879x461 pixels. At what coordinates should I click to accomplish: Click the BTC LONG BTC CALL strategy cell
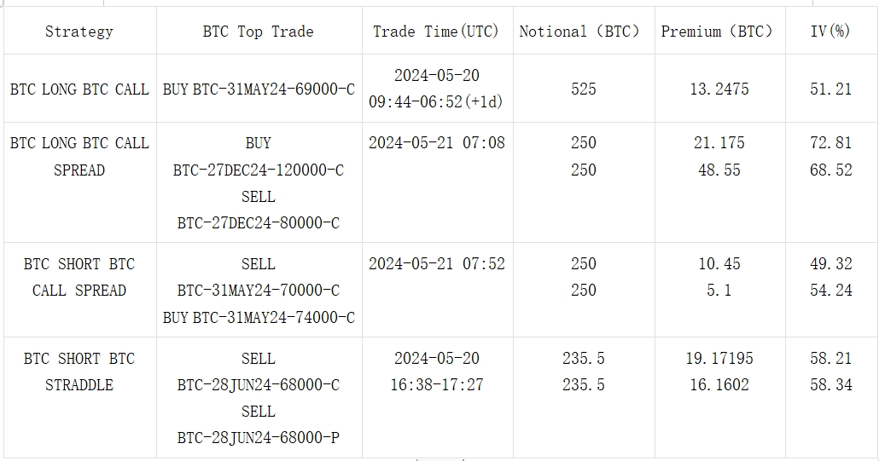pos(79,89)
